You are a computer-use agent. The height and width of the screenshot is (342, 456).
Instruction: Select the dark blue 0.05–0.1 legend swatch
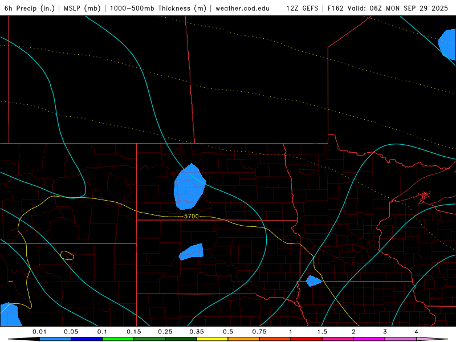pos(87,339)
